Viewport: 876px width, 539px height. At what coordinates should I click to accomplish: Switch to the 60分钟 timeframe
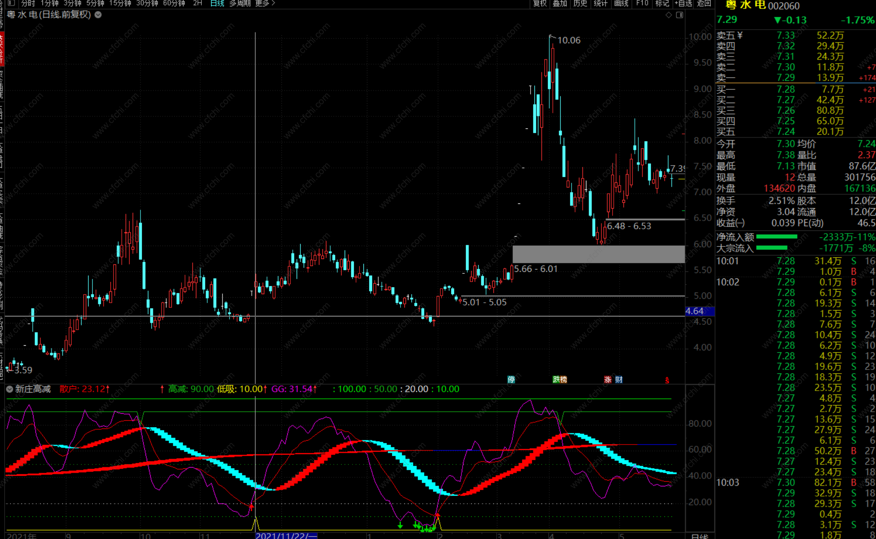coord(174,3)
